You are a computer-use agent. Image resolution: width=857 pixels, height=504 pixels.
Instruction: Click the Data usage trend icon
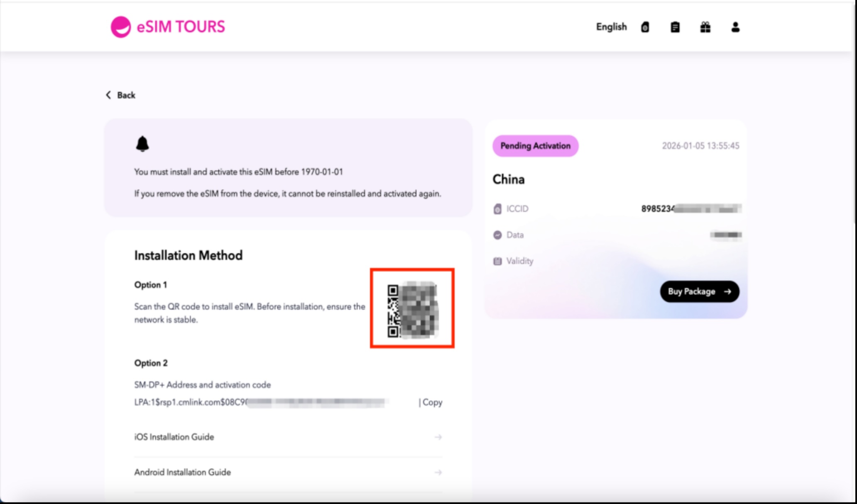click(x=497, y=235)
